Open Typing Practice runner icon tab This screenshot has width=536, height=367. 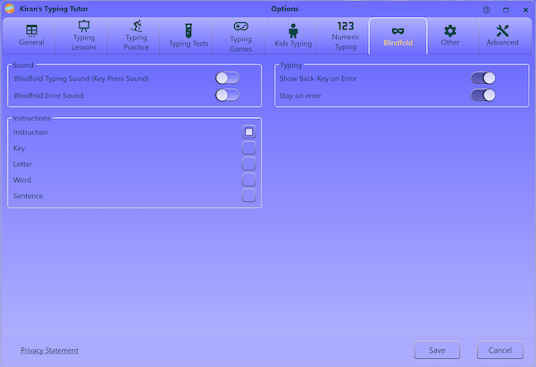pos(136,27)
